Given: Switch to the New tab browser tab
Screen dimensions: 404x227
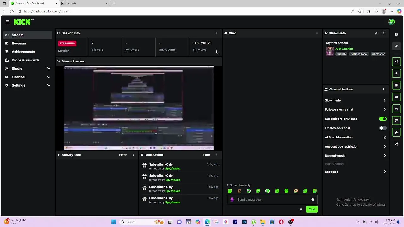Looking at the screenshot, I should point(84,3).
